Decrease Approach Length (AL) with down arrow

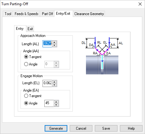point(54,45)
